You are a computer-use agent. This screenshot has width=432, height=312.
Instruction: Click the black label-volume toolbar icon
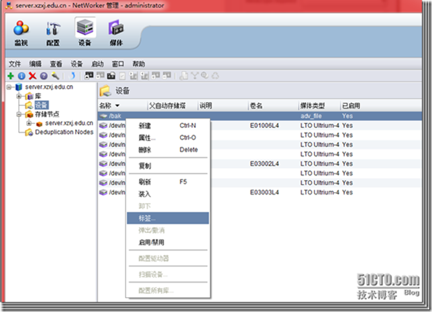point(111,76)
